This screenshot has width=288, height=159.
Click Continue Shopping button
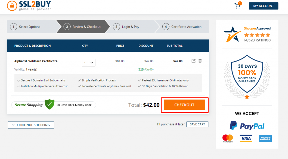click(x=31, y=125)
